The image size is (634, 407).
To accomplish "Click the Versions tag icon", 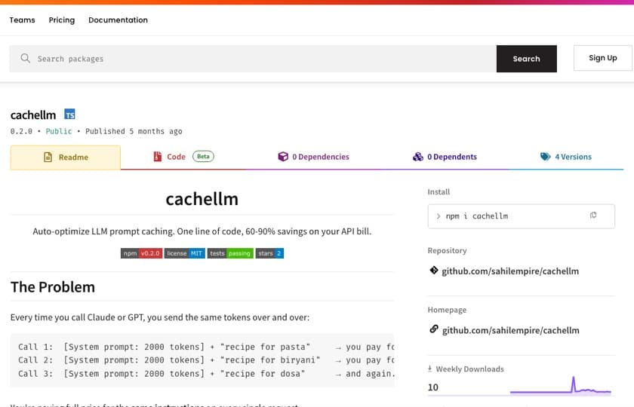I will click(x=546, y=156).
